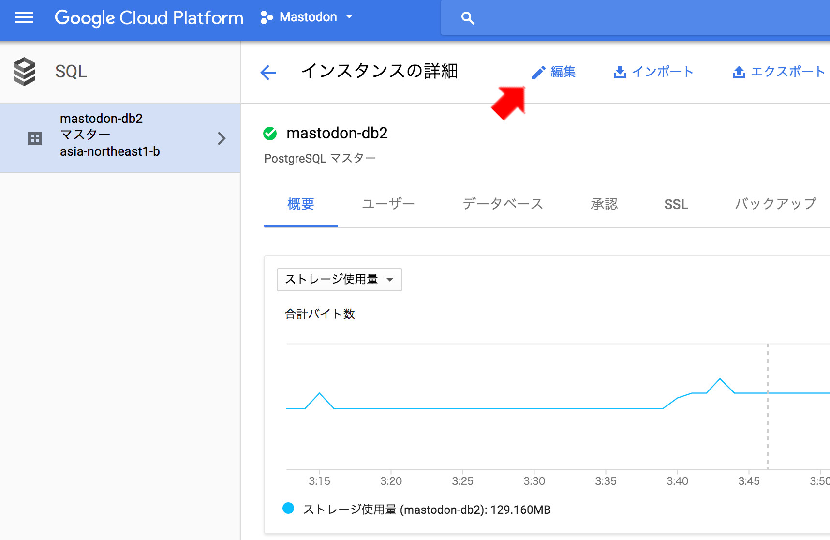Click the SQL stacked layers logo
Viewport: 830px width, 540px height.
coord(24,72)
